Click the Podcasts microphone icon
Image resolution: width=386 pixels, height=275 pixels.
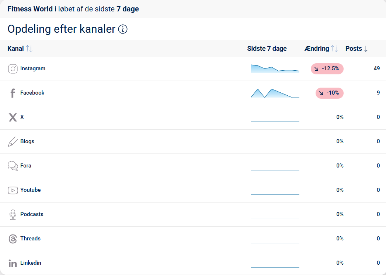13,215
